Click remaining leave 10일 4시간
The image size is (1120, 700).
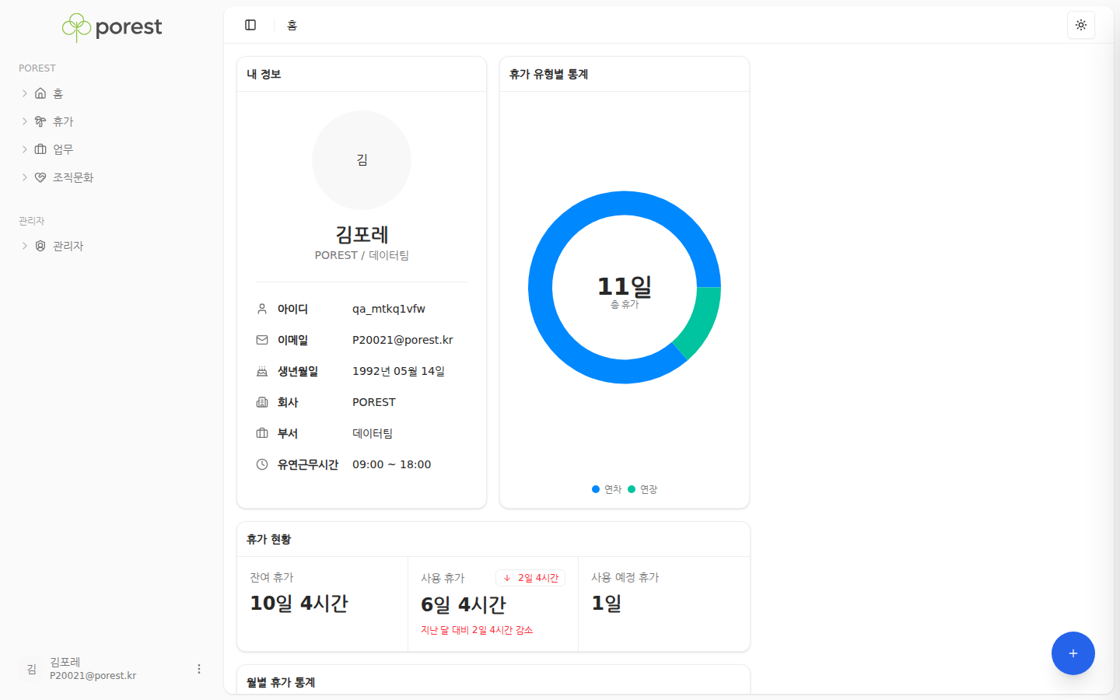(x=299, y=603)
